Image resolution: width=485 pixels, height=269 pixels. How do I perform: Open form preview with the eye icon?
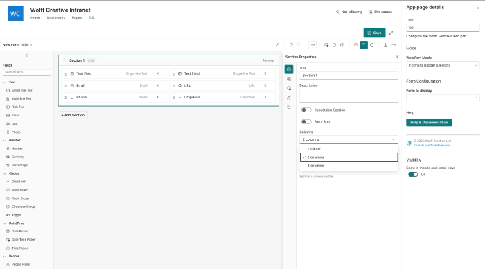312,45
